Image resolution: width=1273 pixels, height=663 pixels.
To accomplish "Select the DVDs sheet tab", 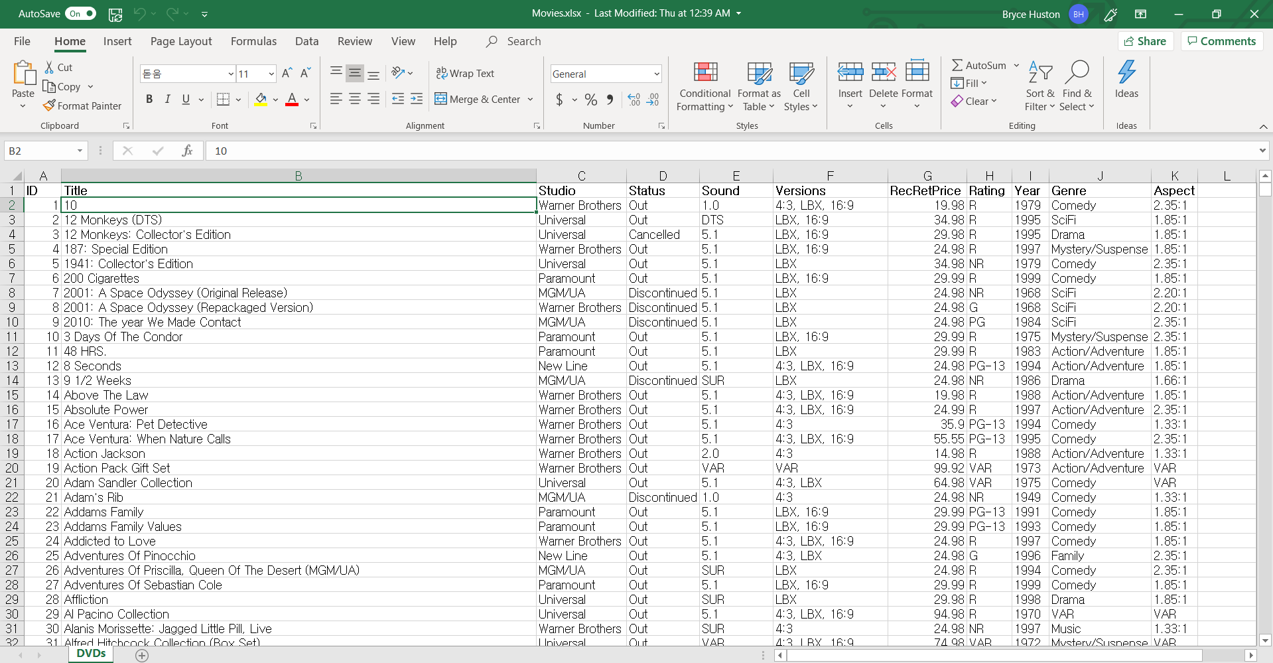I will pos(91,654).
